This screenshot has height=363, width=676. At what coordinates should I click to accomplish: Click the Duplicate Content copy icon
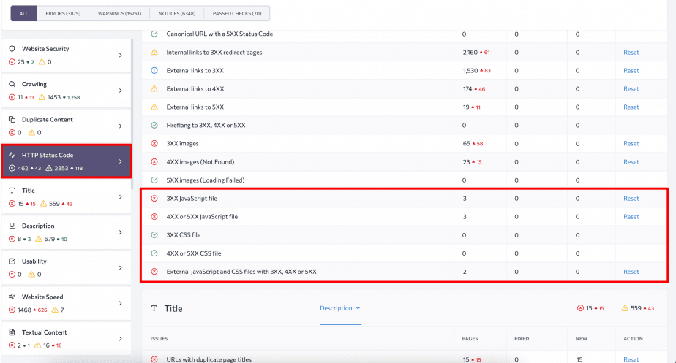click(x=12, y=120)
